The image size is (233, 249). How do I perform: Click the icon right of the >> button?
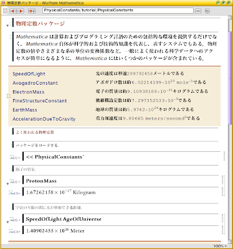207,11
